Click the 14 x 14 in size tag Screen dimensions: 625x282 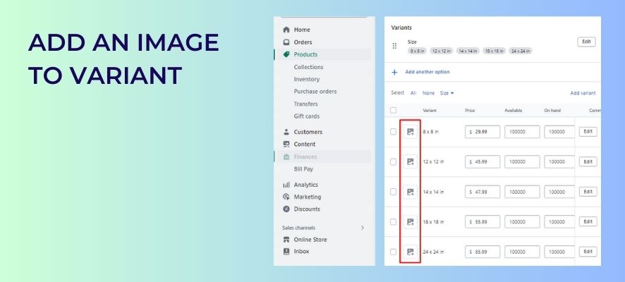pyautogui.click(x=468, y=51)
